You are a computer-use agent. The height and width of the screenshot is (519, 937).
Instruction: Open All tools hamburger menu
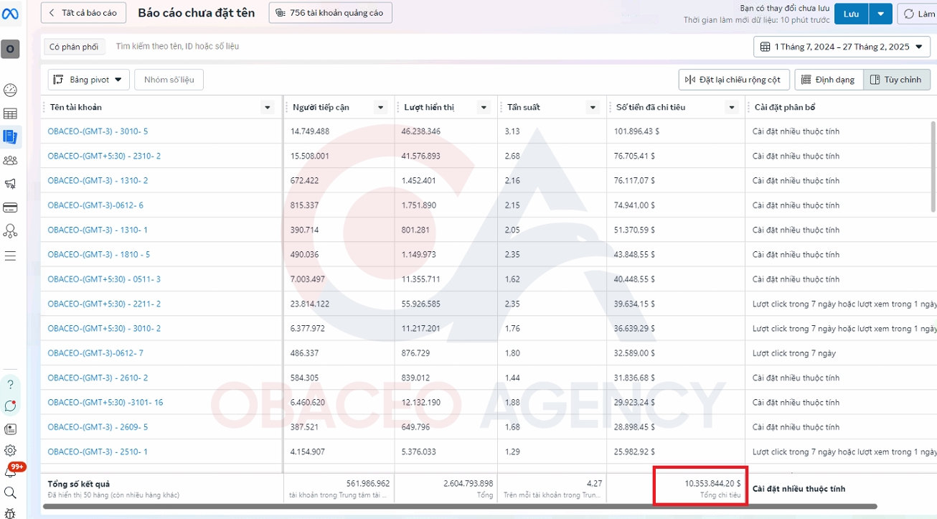coord(10,256)
